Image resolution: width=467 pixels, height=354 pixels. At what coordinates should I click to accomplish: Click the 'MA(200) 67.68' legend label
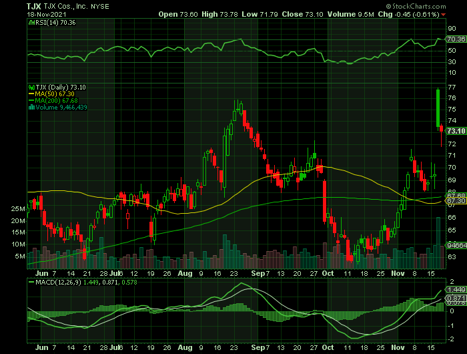56,101
